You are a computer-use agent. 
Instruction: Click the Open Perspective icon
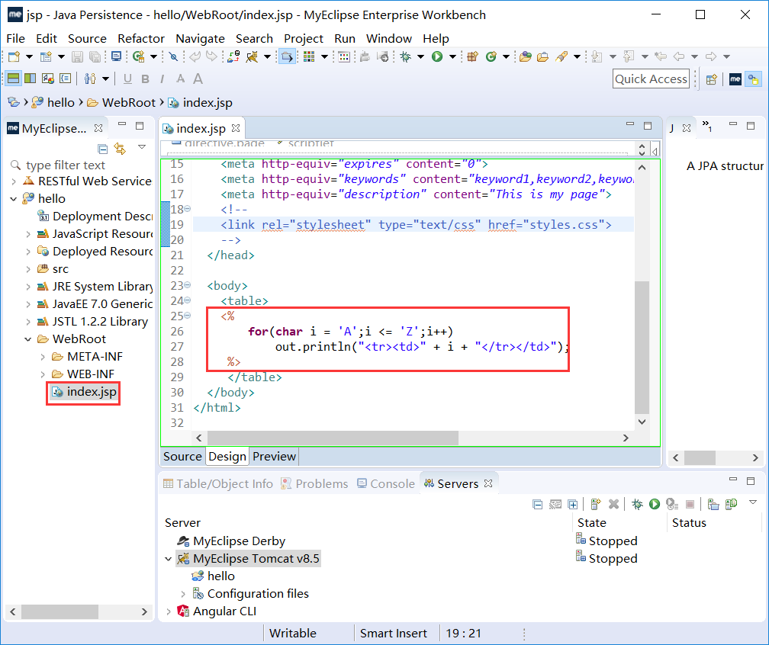[x=711, y=79]
